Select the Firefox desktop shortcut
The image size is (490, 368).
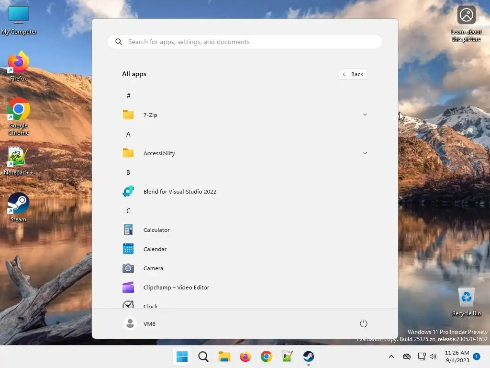(x=19, y=66)
